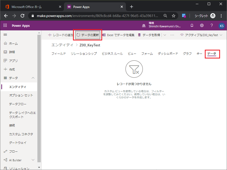Open the Chrome three-dot menu

[x=221, y=16]
